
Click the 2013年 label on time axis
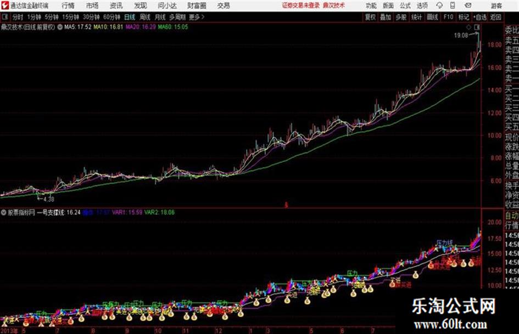click(x=9, y=330)
